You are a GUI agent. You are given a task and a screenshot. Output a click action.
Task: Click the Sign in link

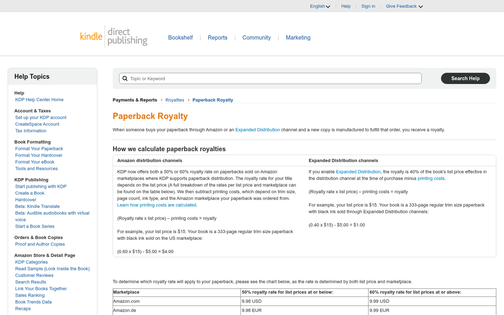coord(368,6)
